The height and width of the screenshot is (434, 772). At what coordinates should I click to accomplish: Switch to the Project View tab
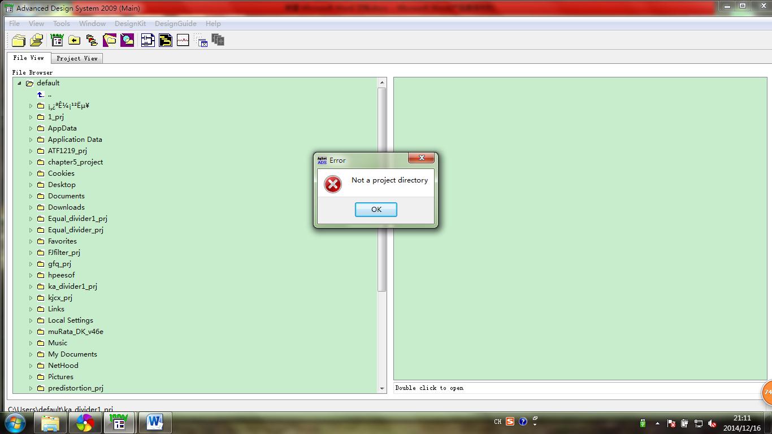[77, 58]
